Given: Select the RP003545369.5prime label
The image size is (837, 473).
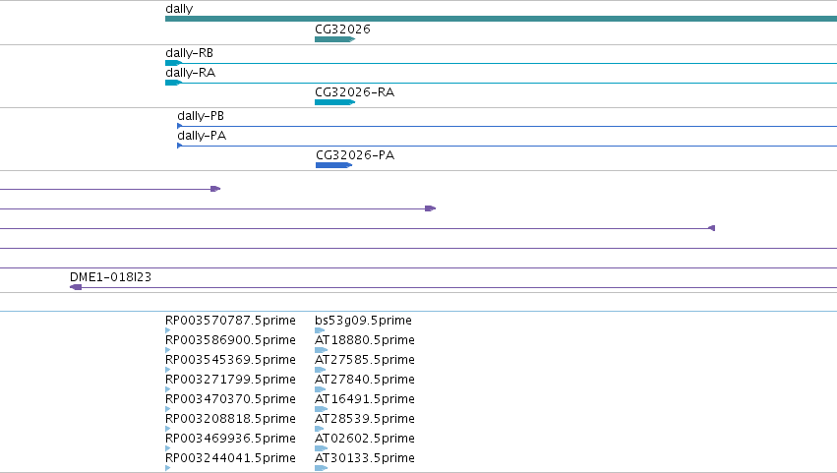Looking at the screenshot, I should click(x=230, y=360).
